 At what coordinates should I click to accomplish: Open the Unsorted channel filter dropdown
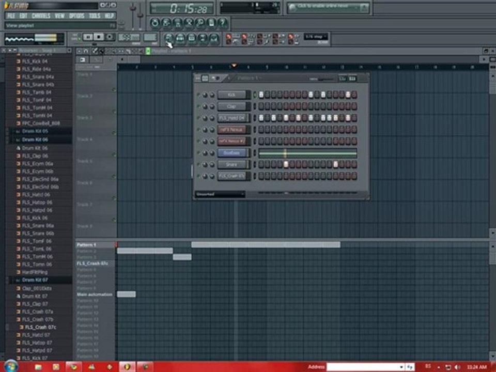click(x=220, y=194)
